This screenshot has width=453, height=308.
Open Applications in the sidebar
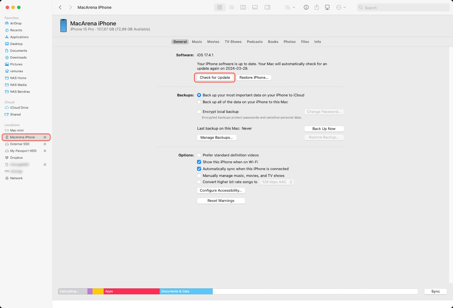19,37
